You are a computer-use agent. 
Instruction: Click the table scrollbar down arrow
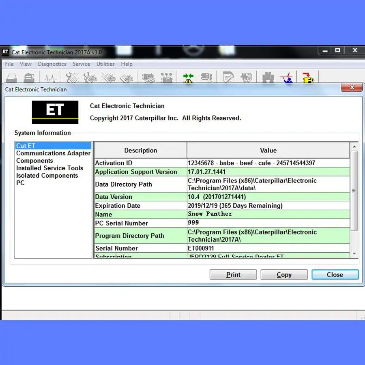(354, 253)
